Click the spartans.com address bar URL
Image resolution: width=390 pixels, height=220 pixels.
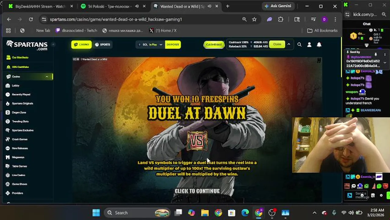pos(116,19)
